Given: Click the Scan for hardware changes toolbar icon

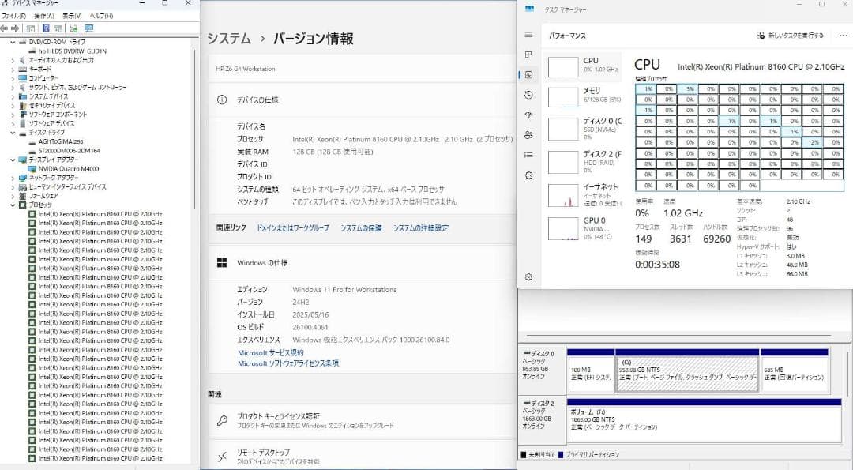Looking at the screenshot, I should (73, 28).
